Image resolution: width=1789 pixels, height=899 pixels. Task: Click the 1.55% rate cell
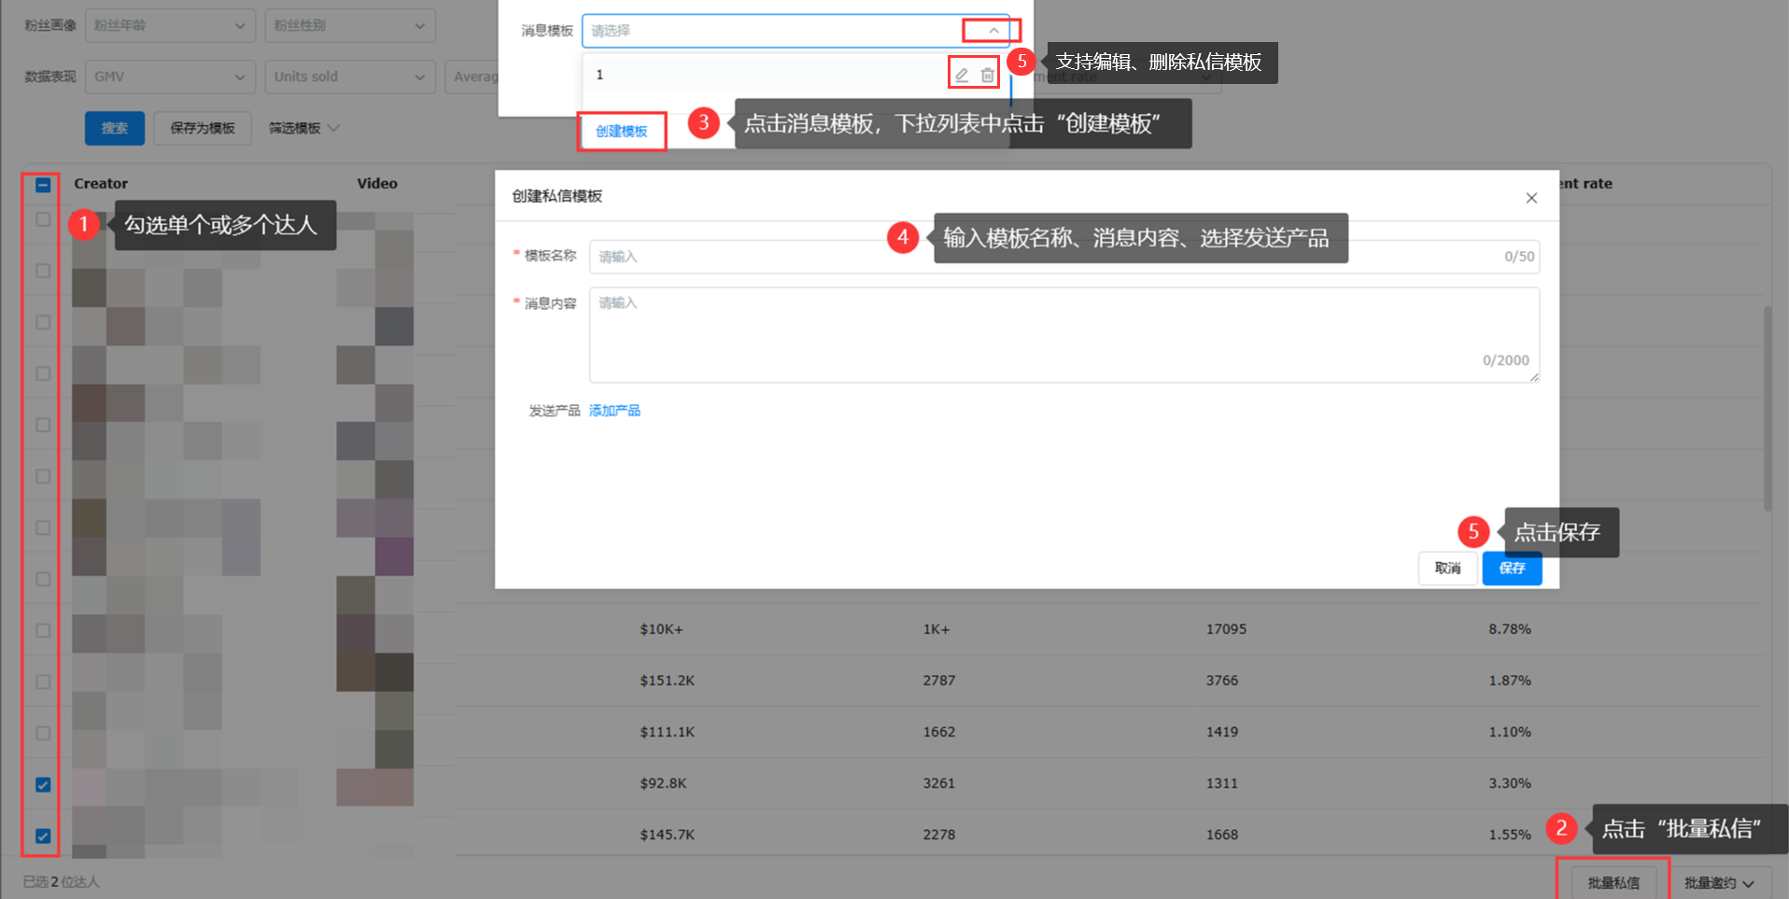1510,835
